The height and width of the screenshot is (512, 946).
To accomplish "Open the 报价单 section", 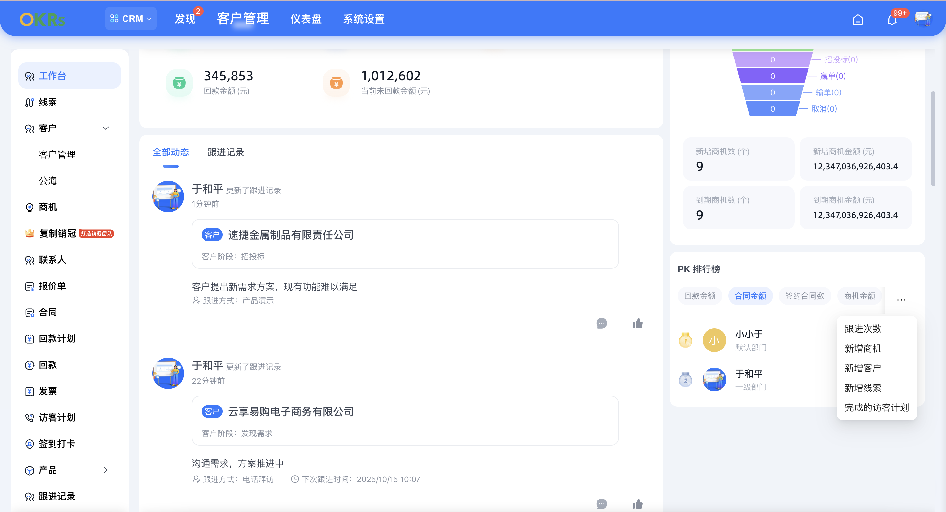I will [52, 286].
